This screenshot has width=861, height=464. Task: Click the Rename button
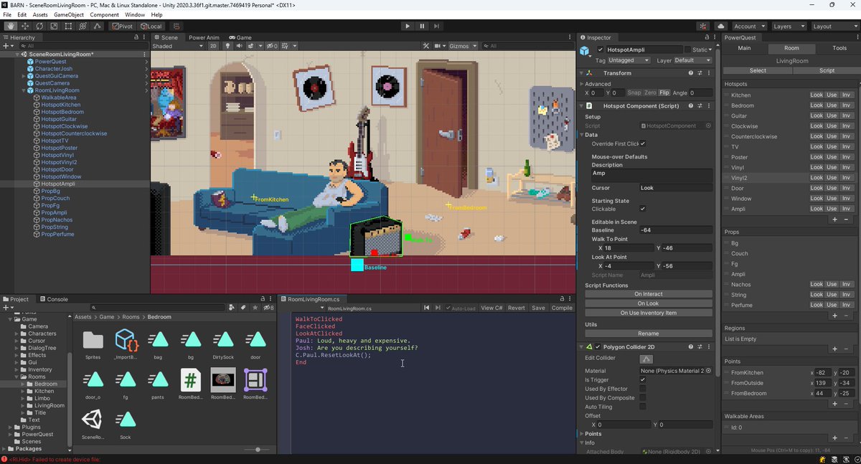click(648, 333)
